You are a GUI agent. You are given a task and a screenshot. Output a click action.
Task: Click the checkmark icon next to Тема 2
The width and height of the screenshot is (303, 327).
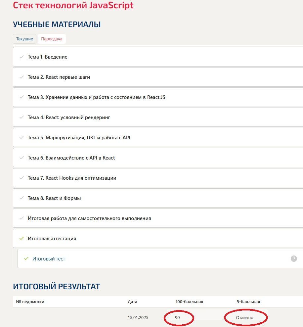pos(22,77)
